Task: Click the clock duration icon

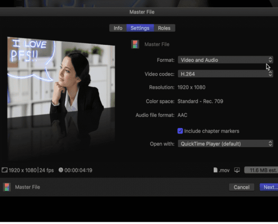Action: point(61,170)
